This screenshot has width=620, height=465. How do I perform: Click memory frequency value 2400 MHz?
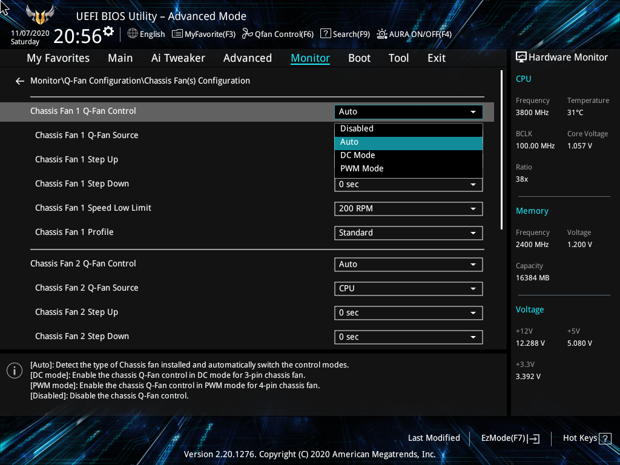532,245
